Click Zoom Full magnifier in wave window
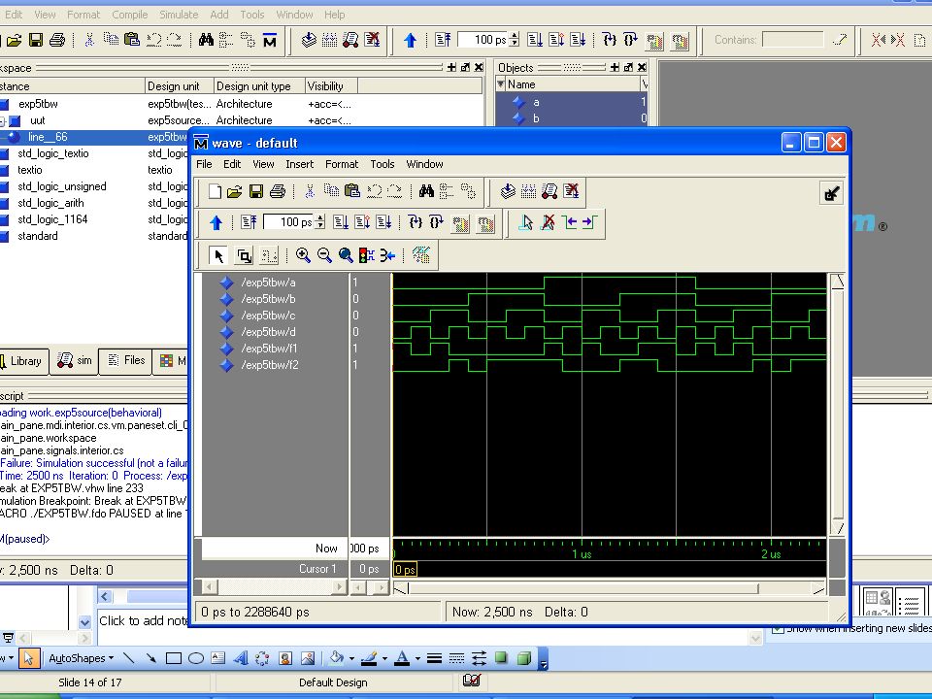The width and height of the screenshot is (932, 699). pyautogui.click(x=346, y=255)
